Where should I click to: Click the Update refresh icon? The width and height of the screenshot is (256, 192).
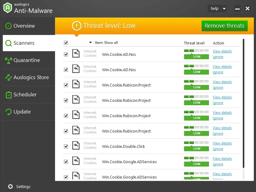click(9, 112)
